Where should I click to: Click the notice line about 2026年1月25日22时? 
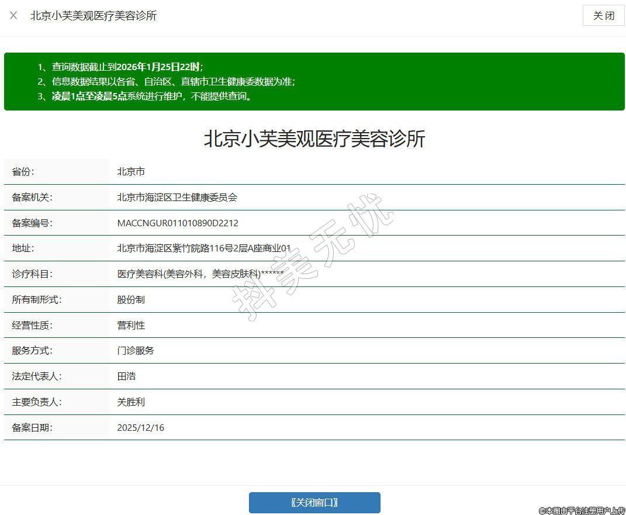coord(127,67)
